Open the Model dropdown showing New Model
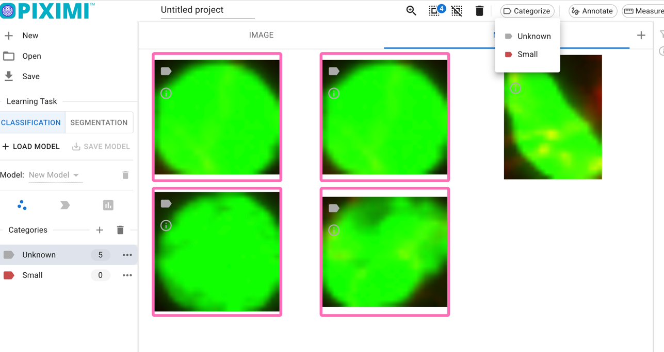This screenshot has height=352, width=664. pyautogui.click(x=55, y=175)
